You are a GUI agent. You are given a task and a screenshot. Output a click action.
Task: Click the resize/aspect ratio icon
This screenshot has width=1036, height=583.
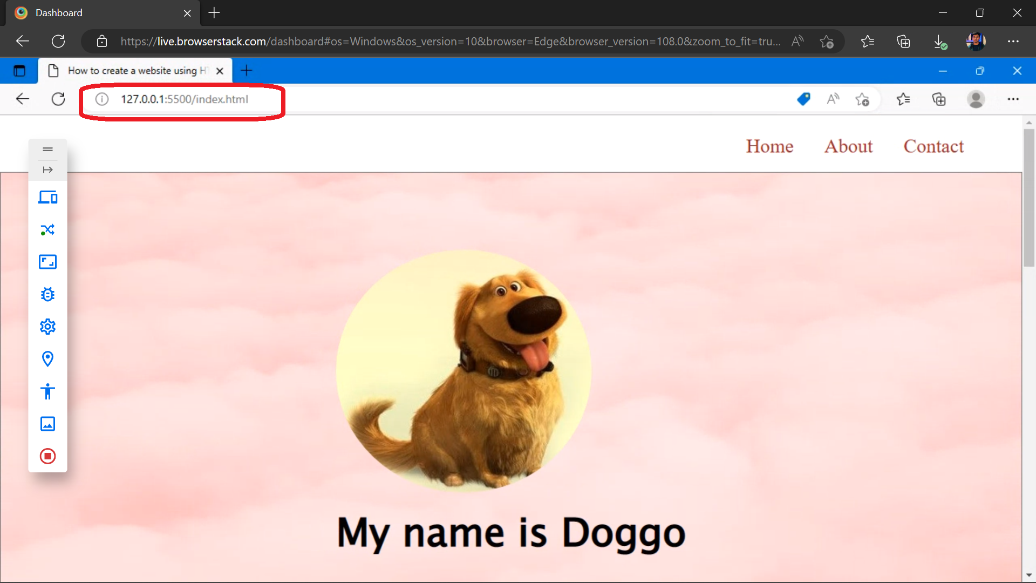47,262
